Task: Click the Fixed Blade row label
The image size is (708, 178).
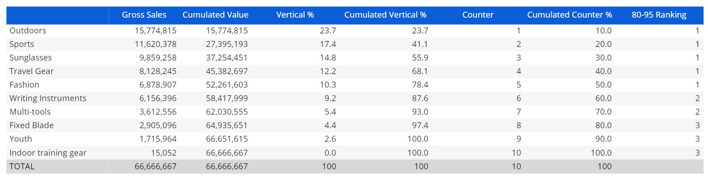Action: [x=32, y=126]
